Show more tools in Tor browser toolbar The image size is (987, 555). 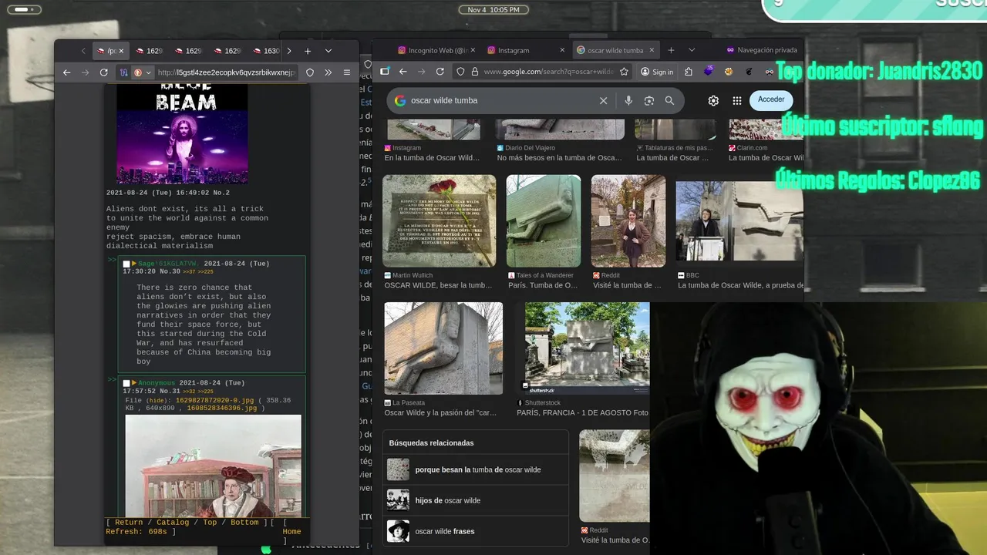[328, 72]
